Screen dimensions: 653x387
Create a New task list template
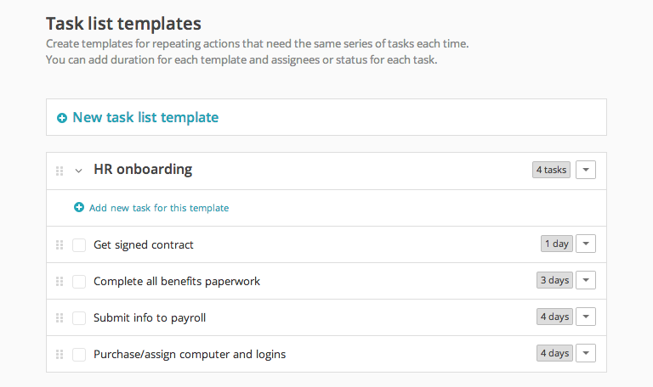coord(145,118)
